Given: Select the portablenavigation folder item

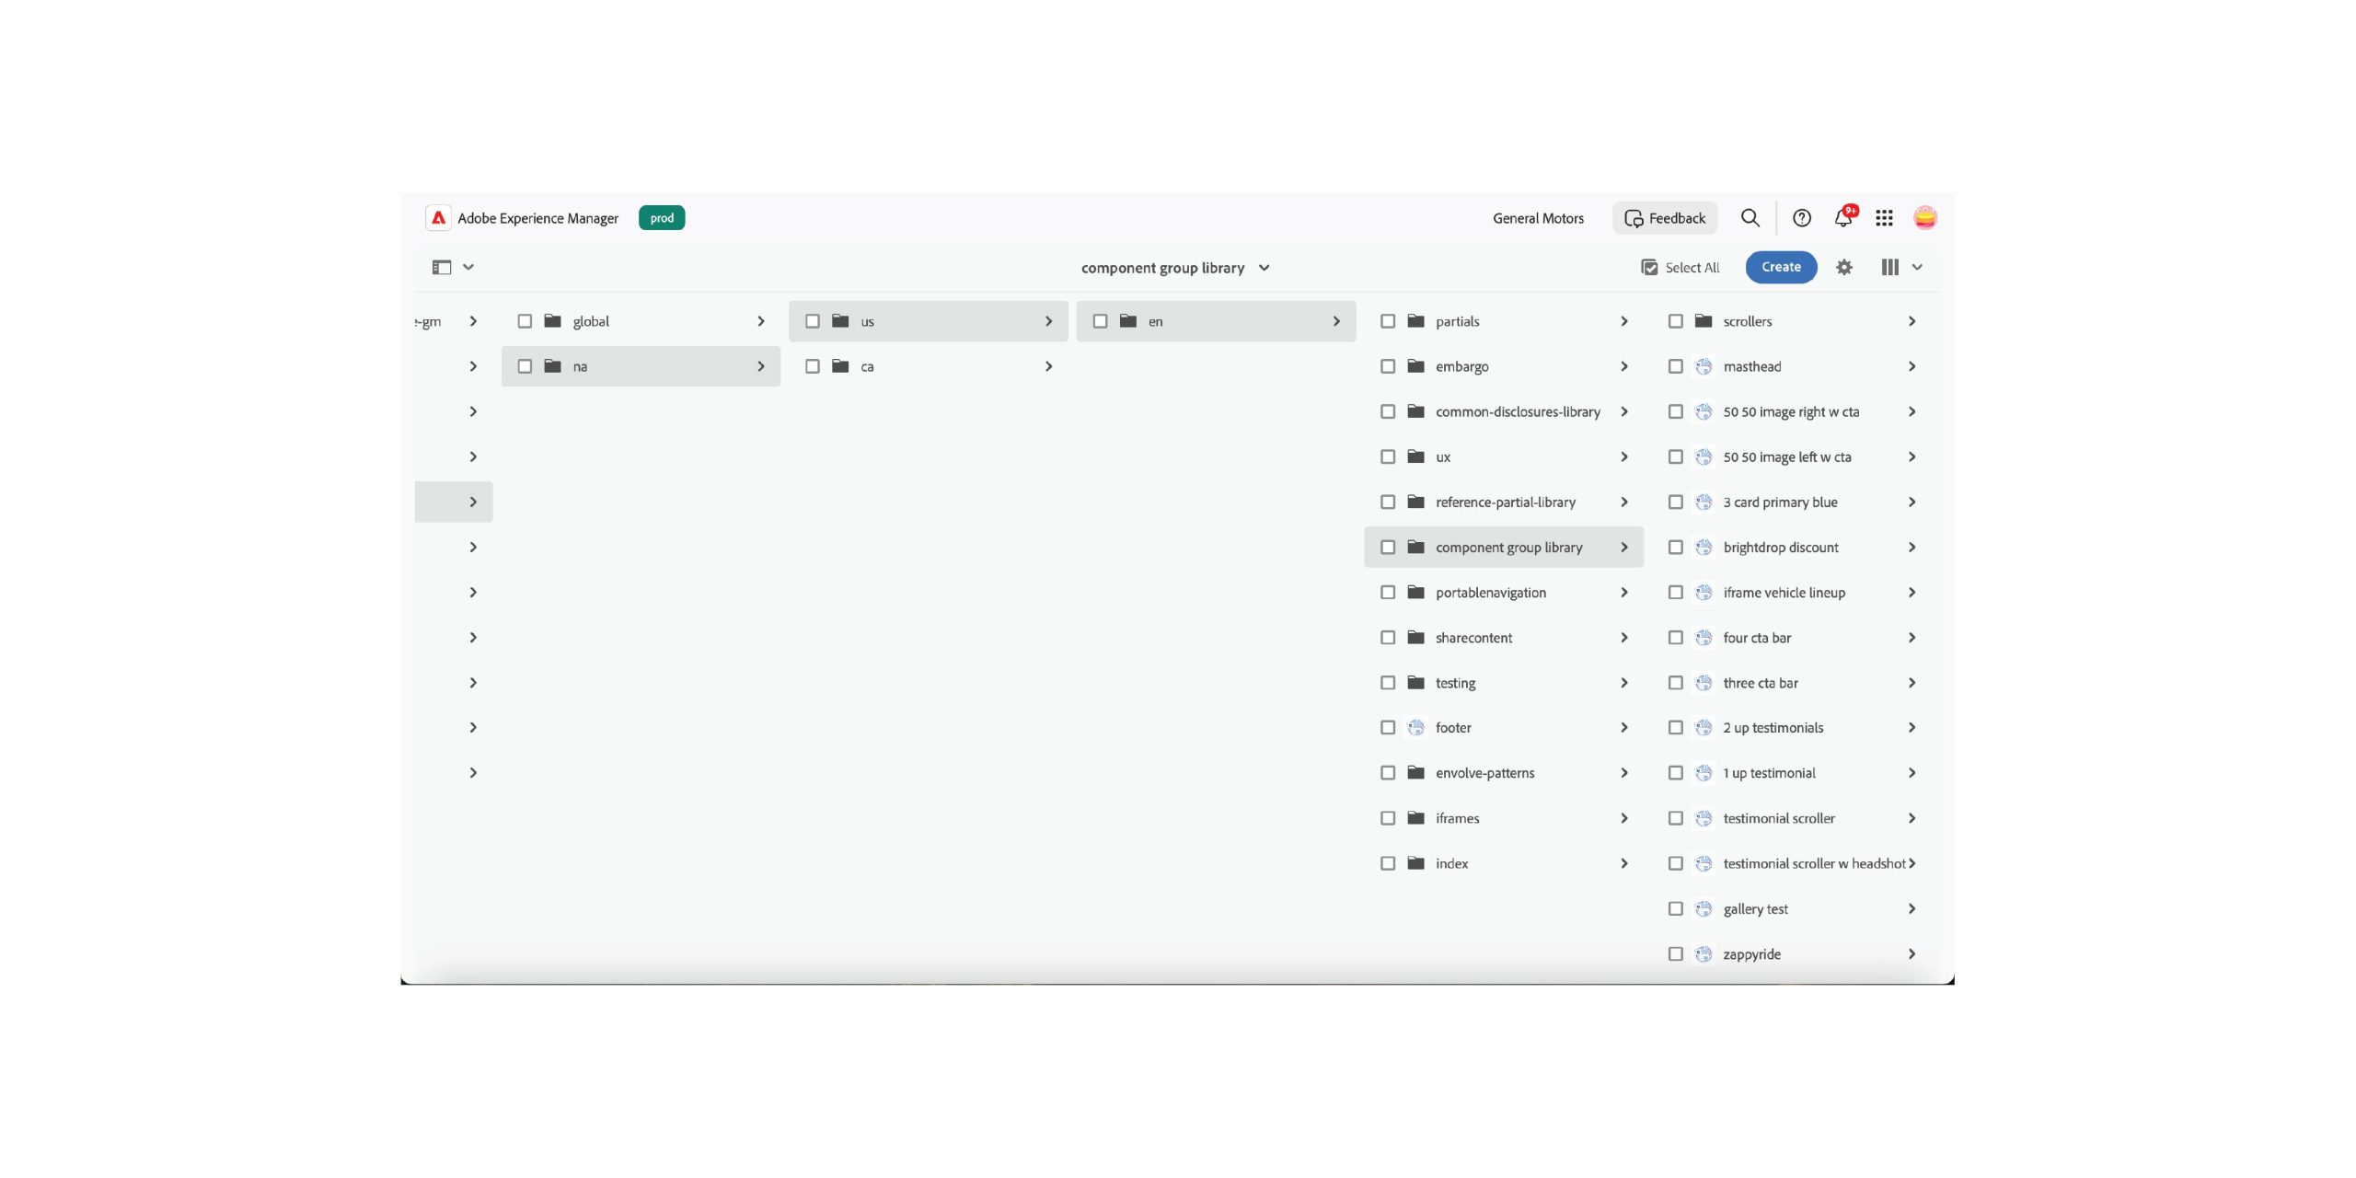Looking at the screenshot, I should 1490,593.
